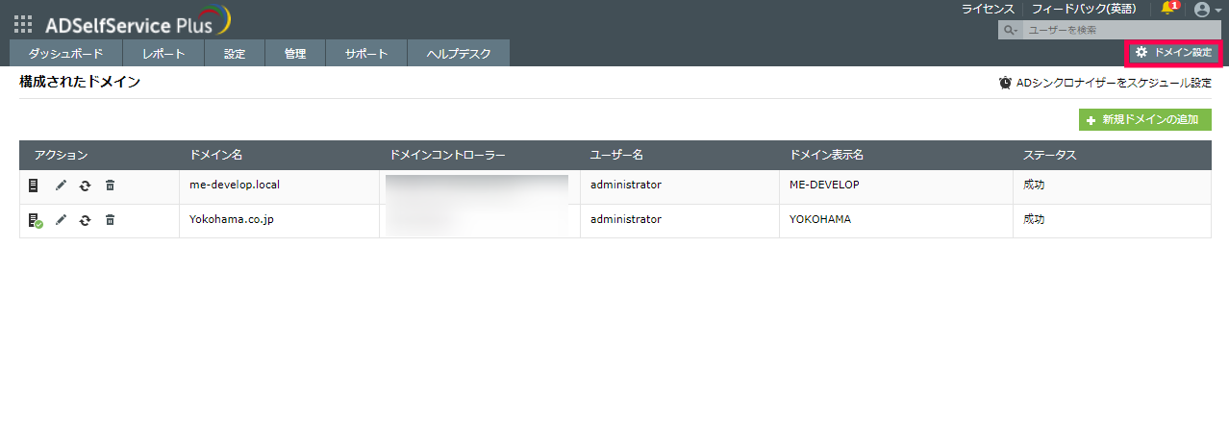Open the ライセンス link
The image size is (1229, 446).
[x=988, y=9]
